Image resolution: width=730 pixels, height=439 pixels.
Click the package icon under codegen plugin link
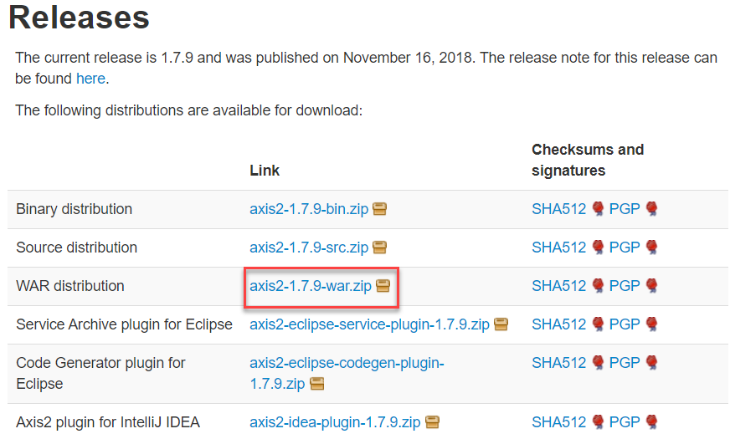coord(316,384)
